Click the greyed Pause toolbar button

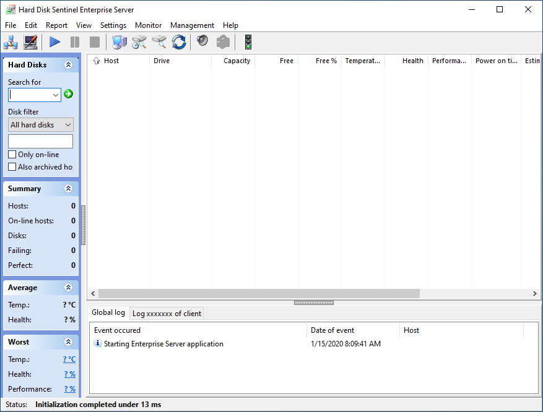pos(75,42)
